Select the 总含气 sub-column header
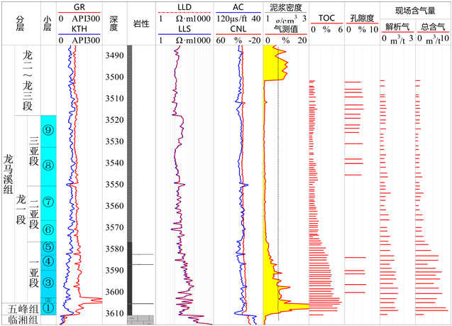This screenshot has width=452, height=326. click(x=431, y=26)
